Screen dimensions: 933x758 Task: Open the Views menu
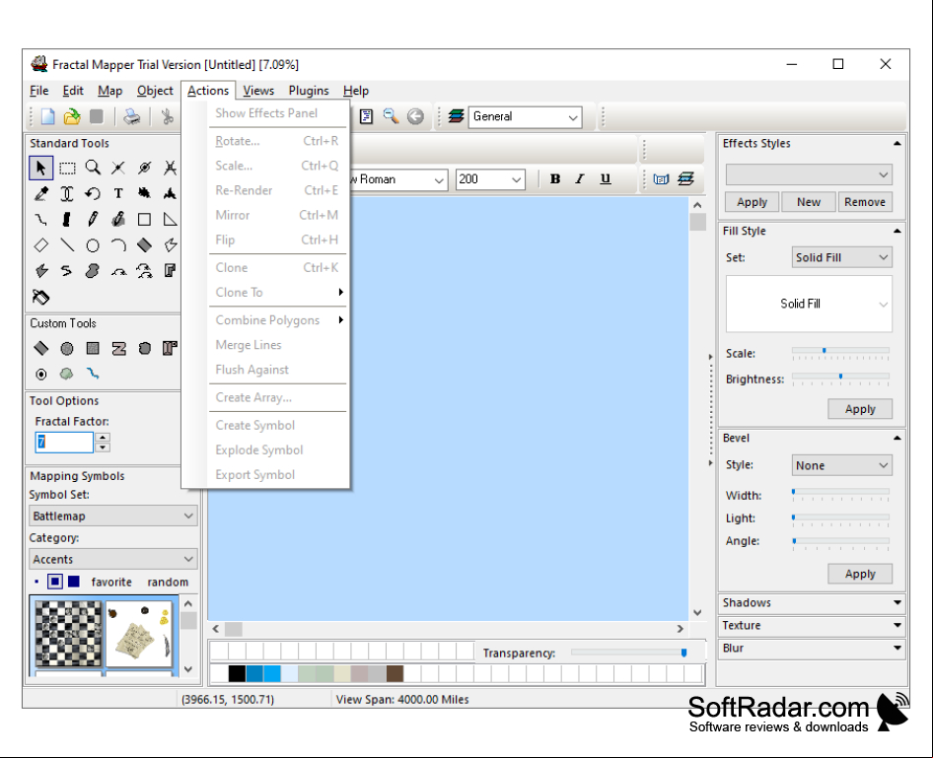(x=258, y=91)
